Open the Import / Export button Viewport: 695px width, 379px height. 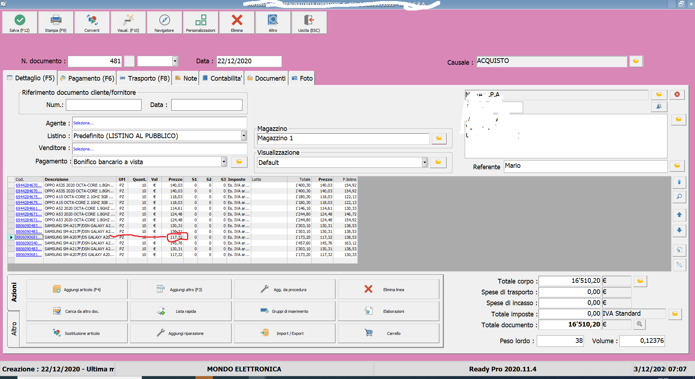285,333
